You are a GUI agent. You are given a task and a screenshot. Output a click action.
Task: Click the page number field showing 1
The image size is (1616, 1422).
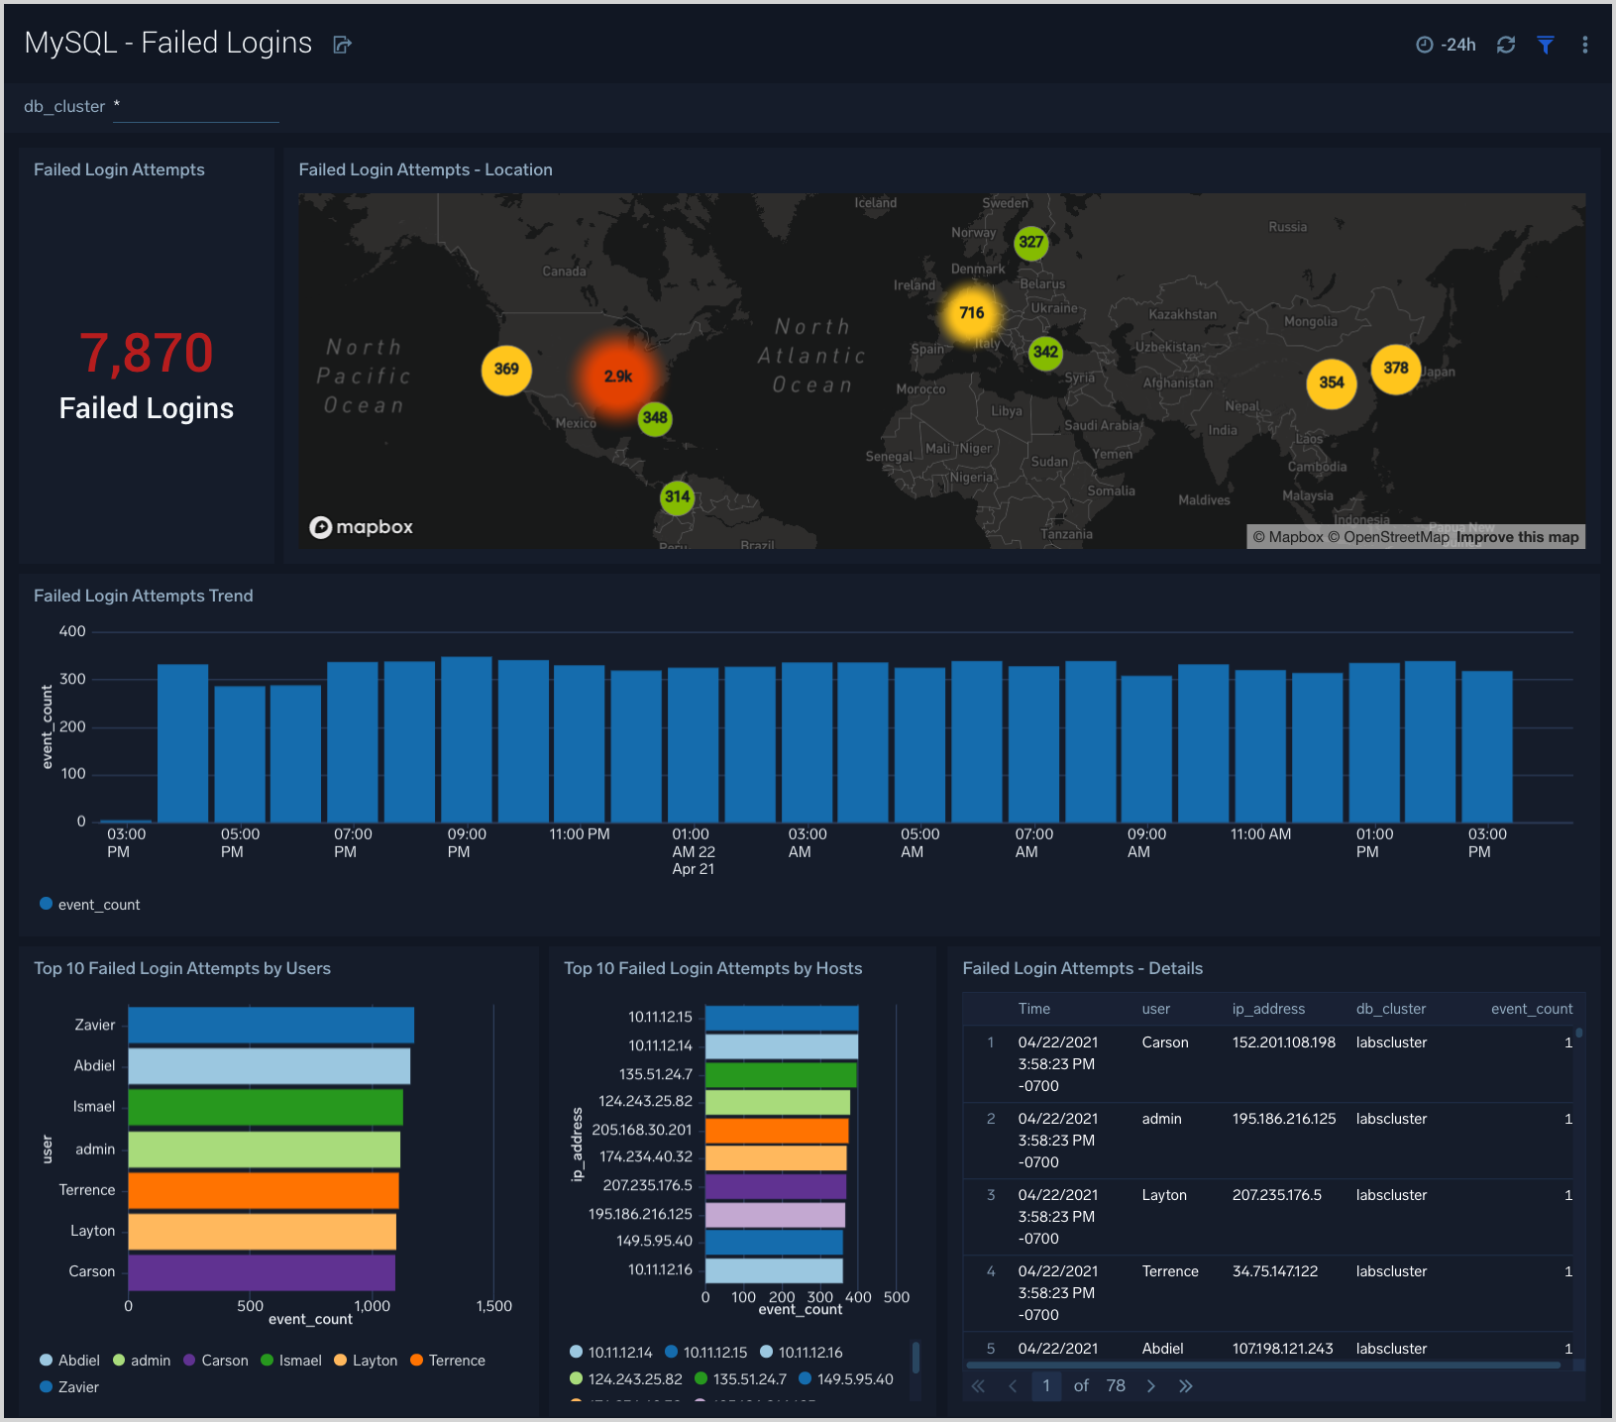(1046, 1385)
